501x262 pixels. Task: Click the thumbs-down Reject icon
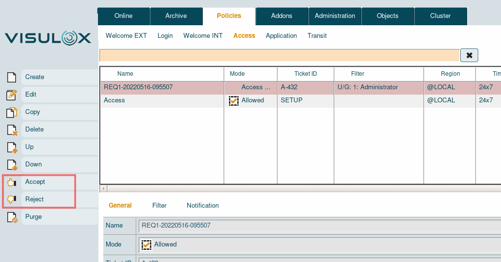click(x=12, y=199)
